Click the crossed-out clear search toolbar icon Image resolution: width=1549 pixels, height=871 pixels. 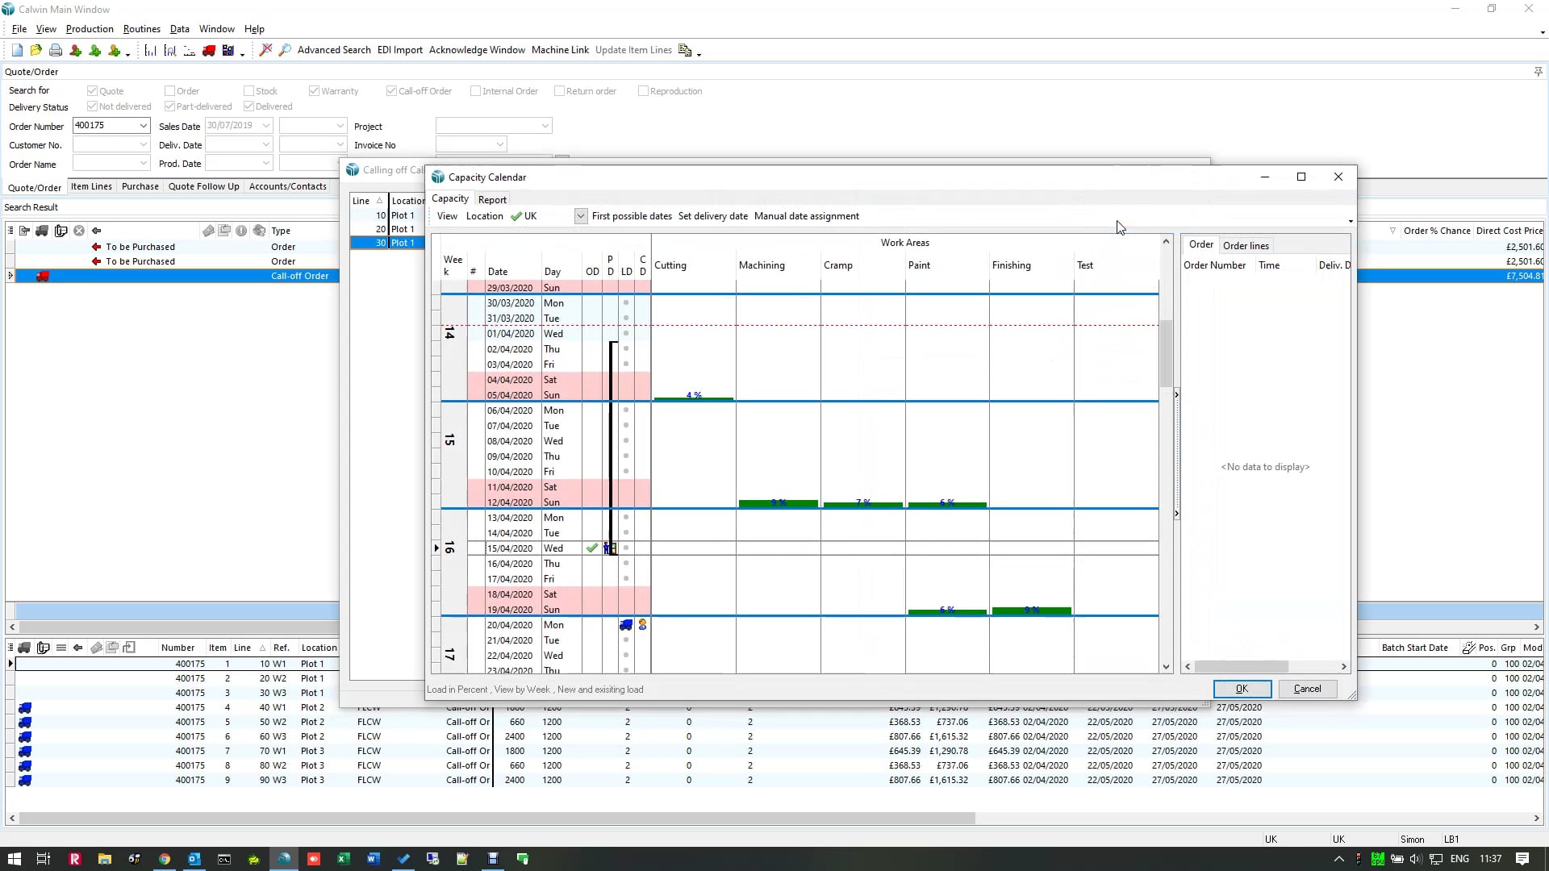pos(265,50)
